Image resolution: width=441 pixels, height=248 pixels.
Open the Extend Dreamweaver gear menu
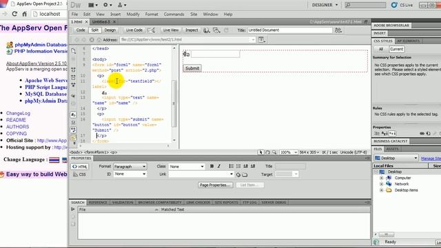[107, 5]
